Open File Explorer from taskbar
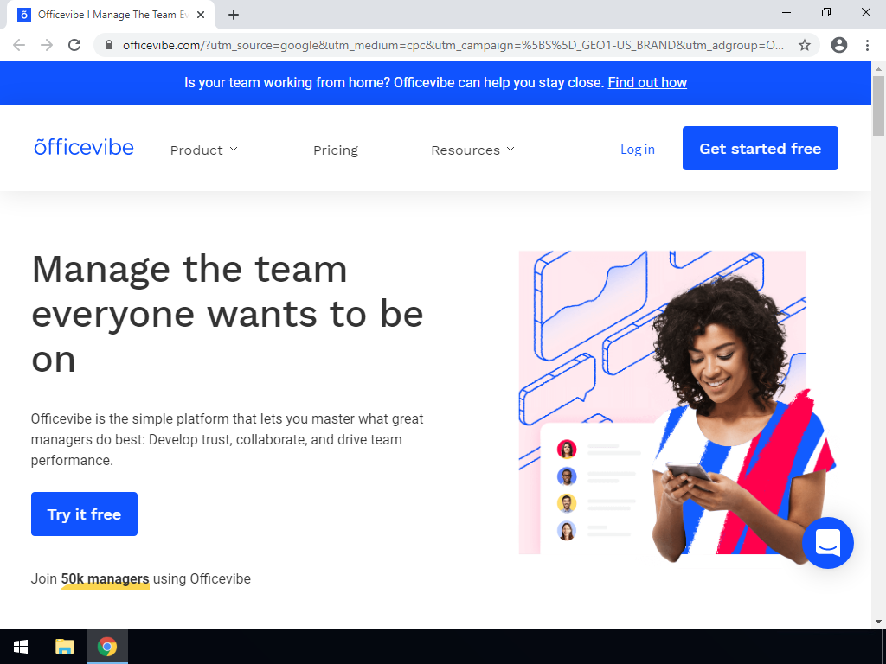 (64, 647)
